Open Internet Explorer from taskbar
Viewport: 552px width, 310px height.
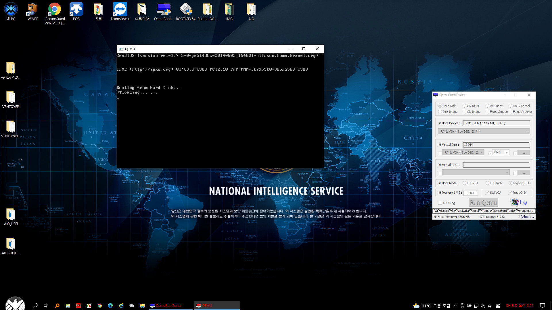(121, 306)
